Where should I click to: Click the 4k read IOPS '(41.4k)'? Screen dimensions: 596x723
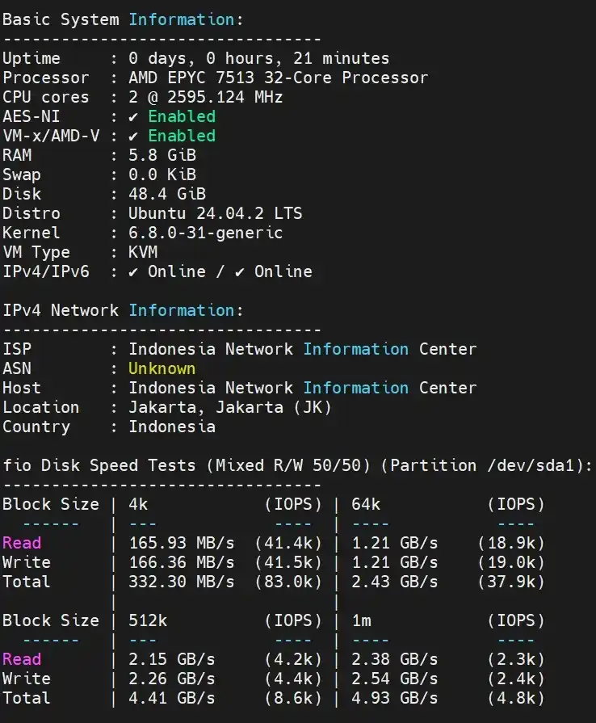[x=288, y=543]
